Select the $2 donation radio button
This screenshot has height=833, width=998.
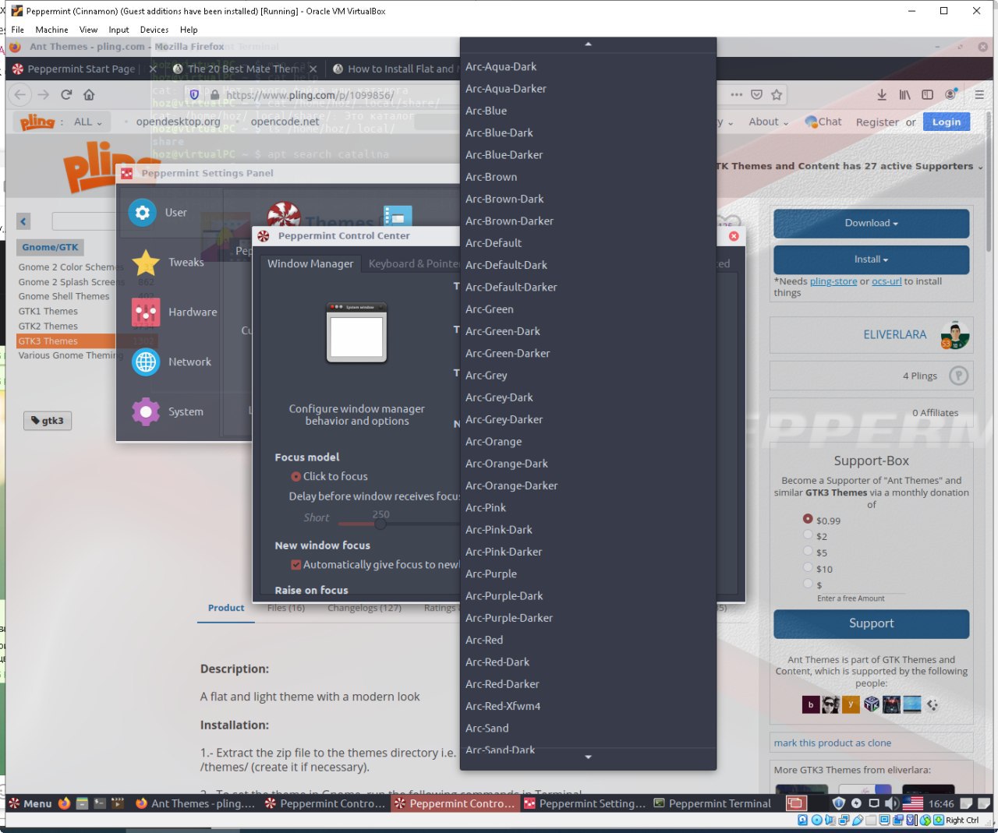[x=808, y=535]
